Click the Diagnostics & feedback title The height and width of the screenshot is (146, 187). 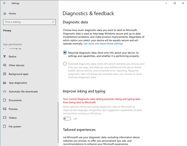(88, 13)
